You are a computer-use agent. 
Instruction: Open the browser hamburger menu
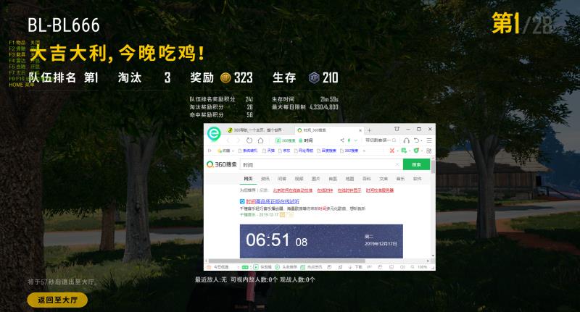(429, 140)
